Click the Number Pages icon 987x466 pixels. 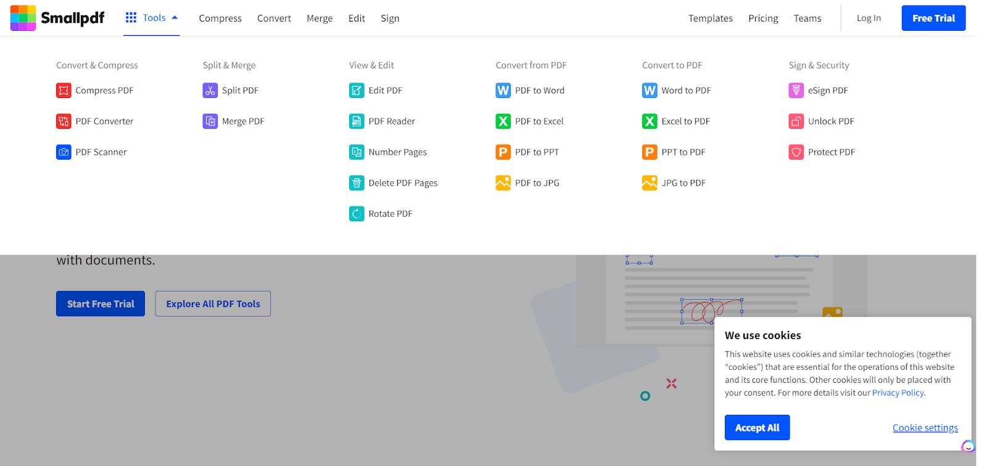click(x=357, y=152)
